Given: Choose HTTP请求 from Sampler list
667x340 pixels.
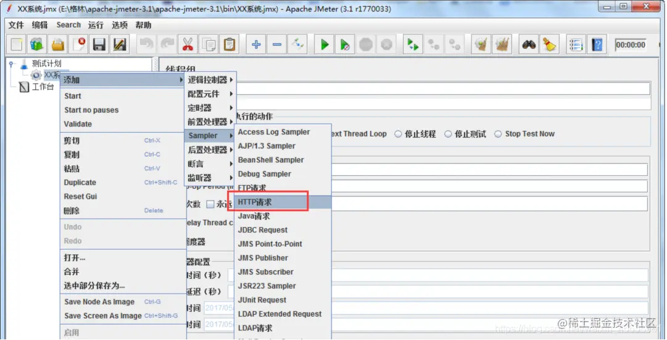Looking at the screenshot, I should point(283,202).
